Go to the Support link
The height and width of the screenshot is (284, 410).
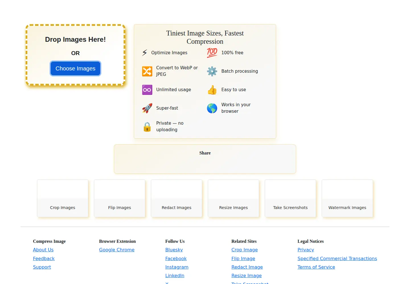(42, 267)
